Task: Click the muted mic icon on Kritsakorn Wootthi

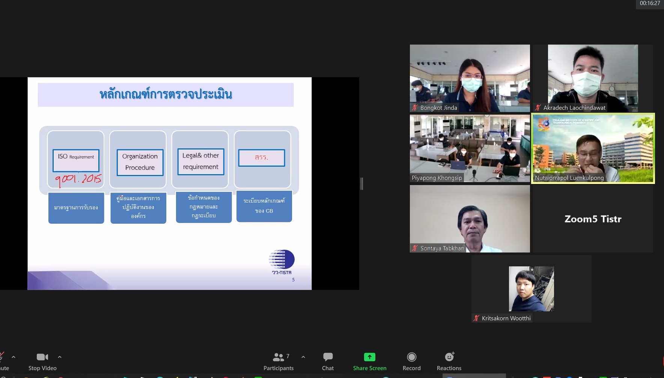Action: tap(476, 318)
